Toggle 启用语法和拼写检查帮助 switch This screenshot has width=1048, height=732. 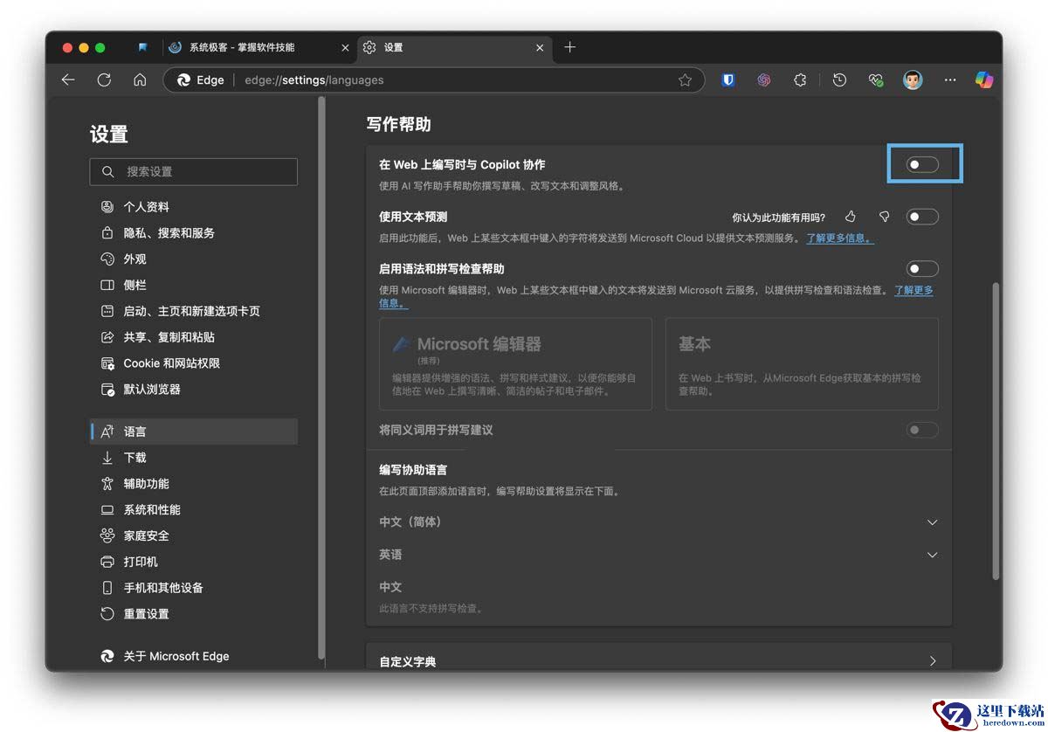coord(922,269)
